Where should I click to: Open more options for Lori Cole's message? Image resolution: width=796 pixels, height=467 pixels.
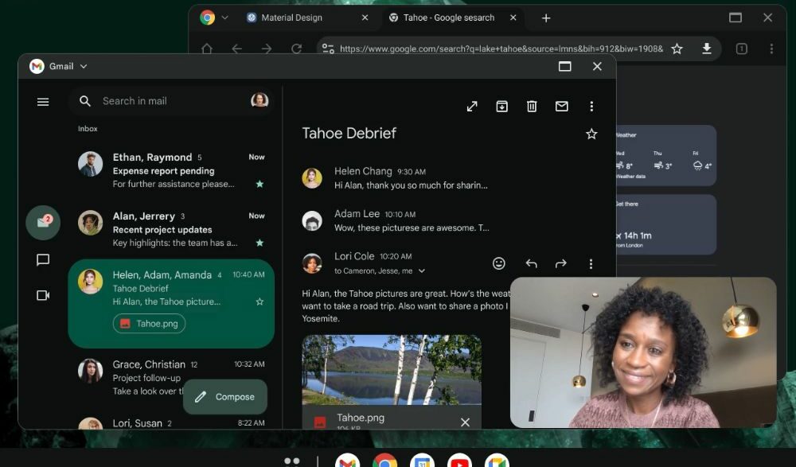coord(591,264)
